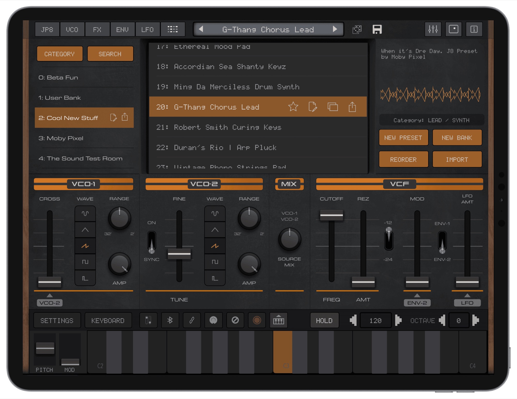517x399 pixels.
Task: Toggle the ENV-1/ENV-2 switch
Action: coord(442,242)
